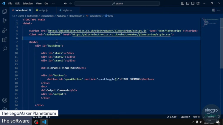Click the Split Editor Right icon
The width and height of the screenshot is (223, 125).
[x=213, y=10]
